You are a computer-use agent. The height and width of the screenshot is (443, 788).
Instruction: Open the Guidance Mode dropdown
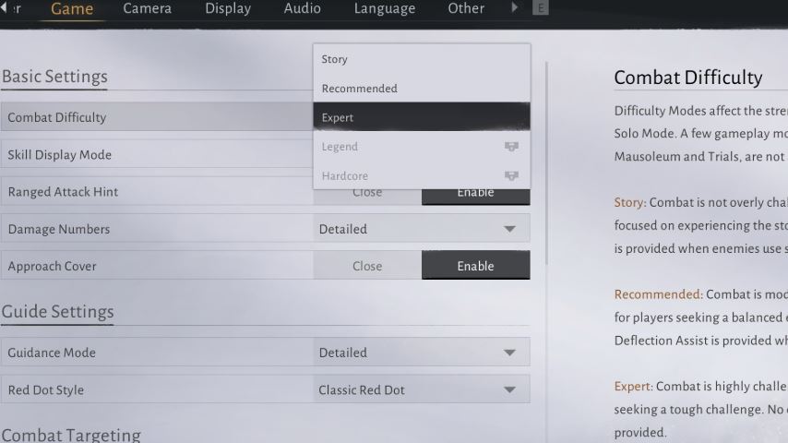pos(421,353)
